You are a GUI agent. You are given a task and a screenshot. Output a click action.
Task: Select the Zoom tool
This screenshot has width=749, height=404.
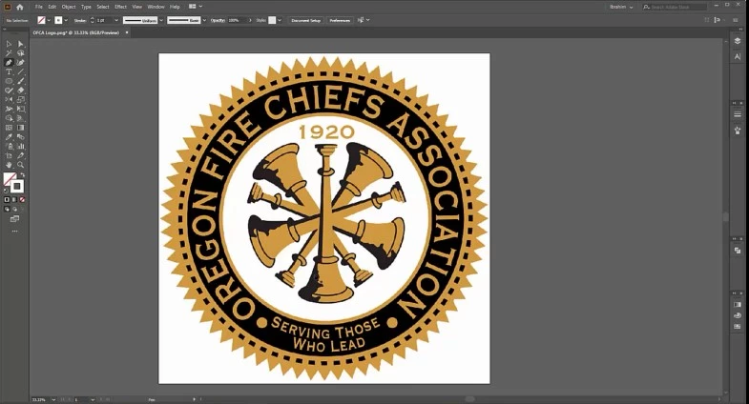21,165
